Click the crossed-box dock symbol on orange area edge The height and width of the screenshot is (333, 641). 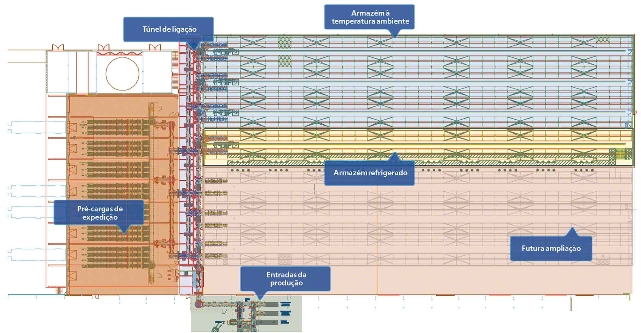(x=72, y=127)
